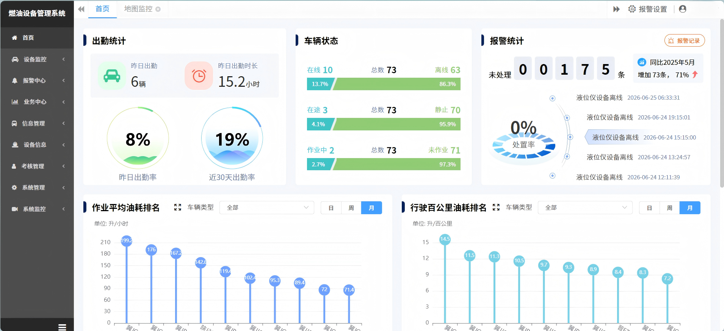724x331 pixels.
Task: Open 报警中心 in the sidebar
Action: pos(37,80)
